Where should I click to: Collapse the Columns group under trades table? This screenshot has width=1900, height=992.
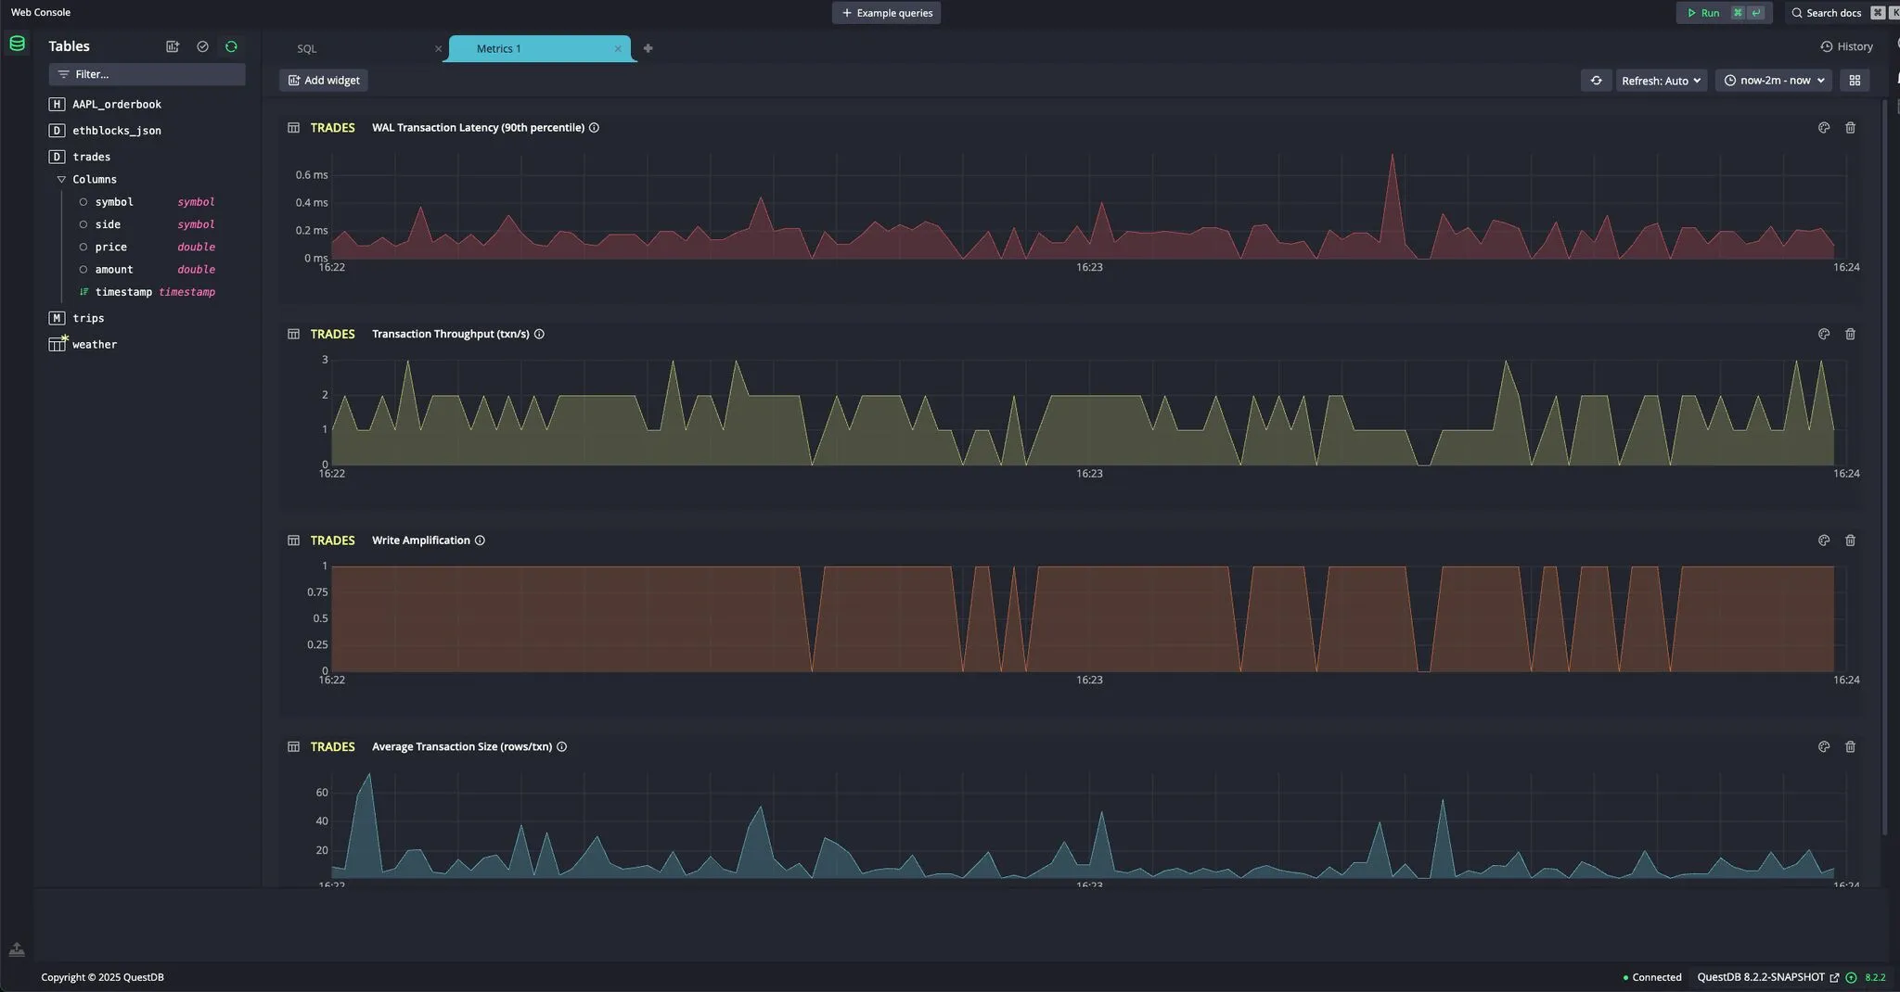[x=62, y=179]
